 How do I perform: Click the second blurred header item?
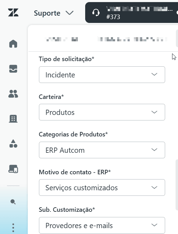click(x=132, y=39)
